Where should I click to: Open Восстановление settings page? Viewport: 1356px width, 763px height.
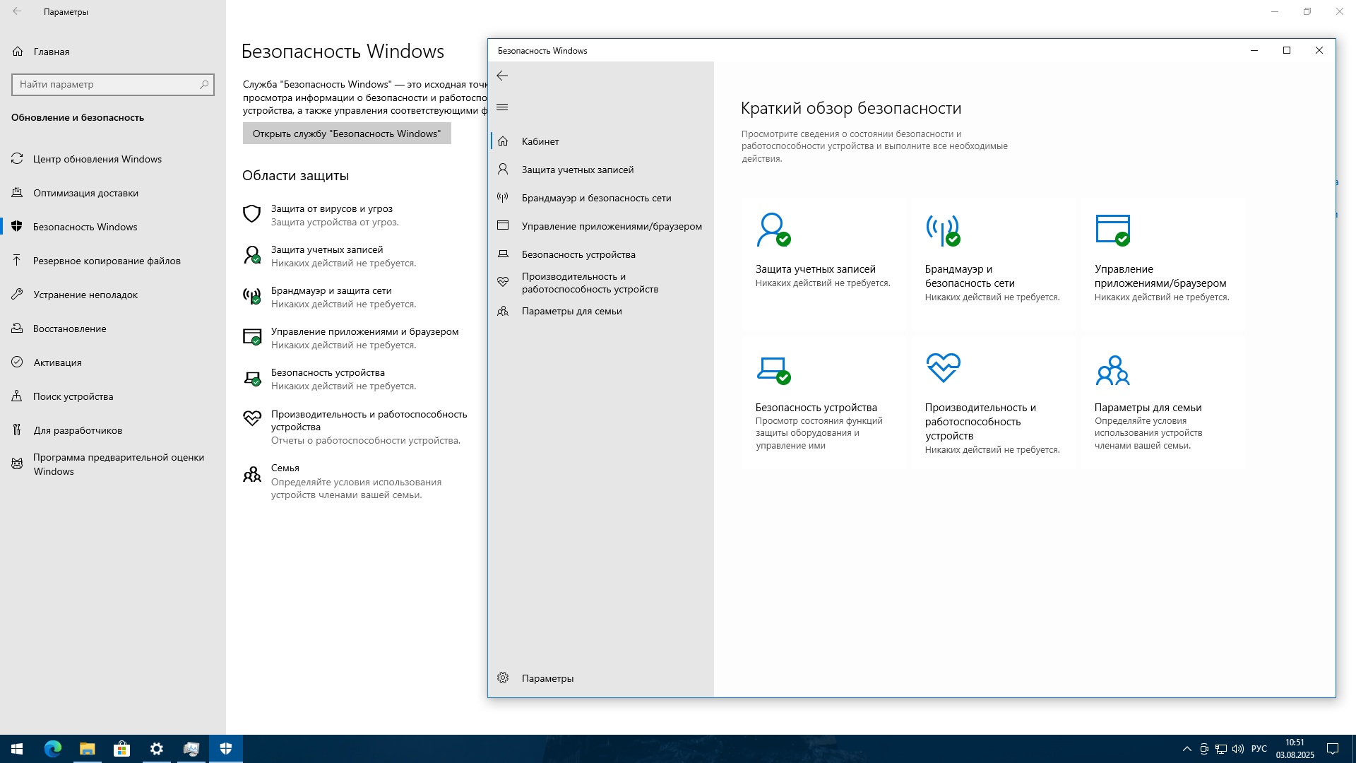point(113,329)
